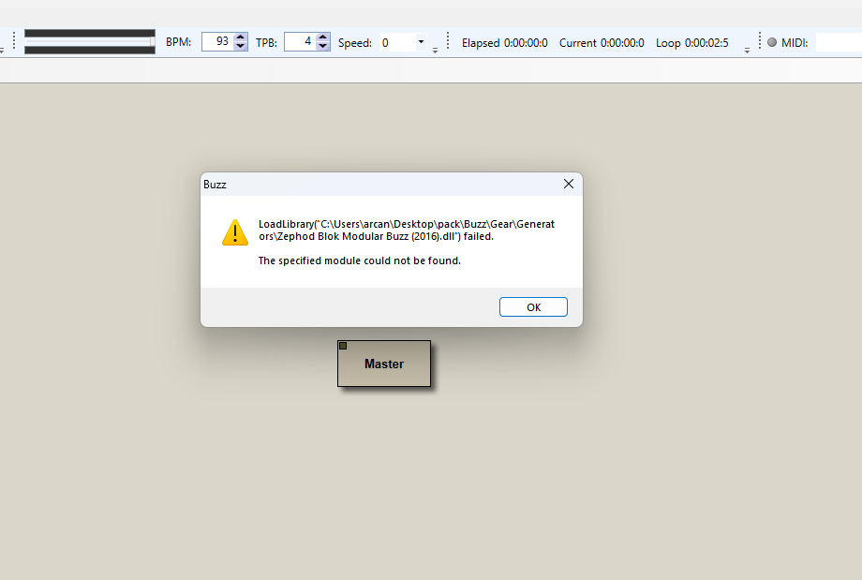The height and width of the screenshot is (580, 862).
Task: Click the master volume level bar
Action: tap(90, 41)
